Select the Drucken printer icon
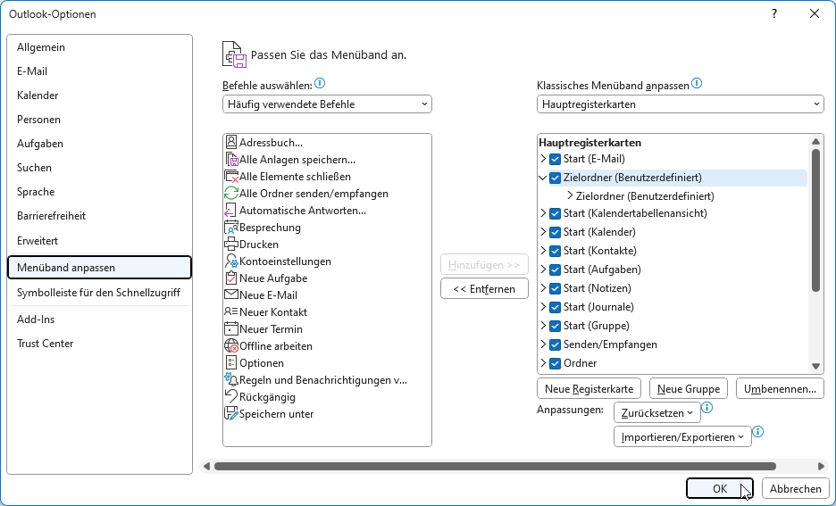 coord(231,245)
